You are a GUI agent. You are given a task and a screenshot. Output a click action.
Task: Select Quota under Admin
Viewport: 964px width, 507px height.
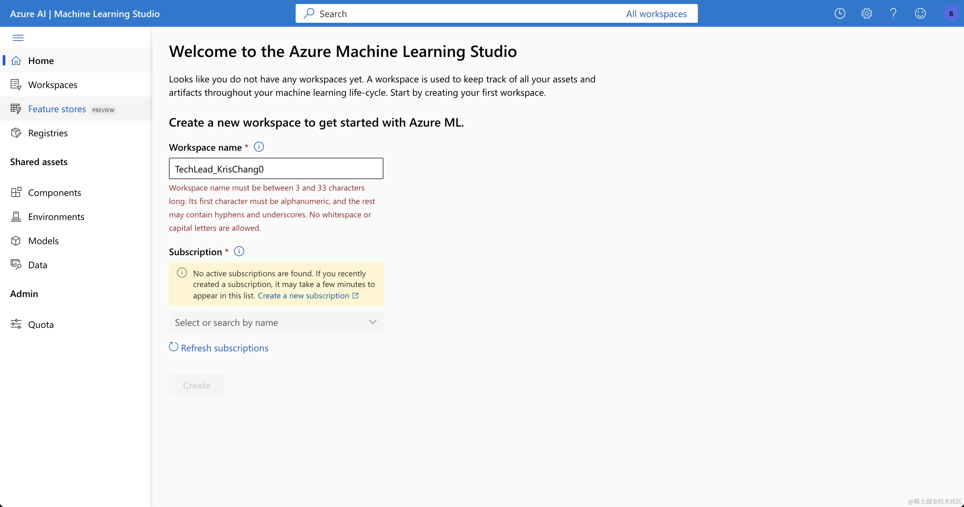click(x=41, y=324)
